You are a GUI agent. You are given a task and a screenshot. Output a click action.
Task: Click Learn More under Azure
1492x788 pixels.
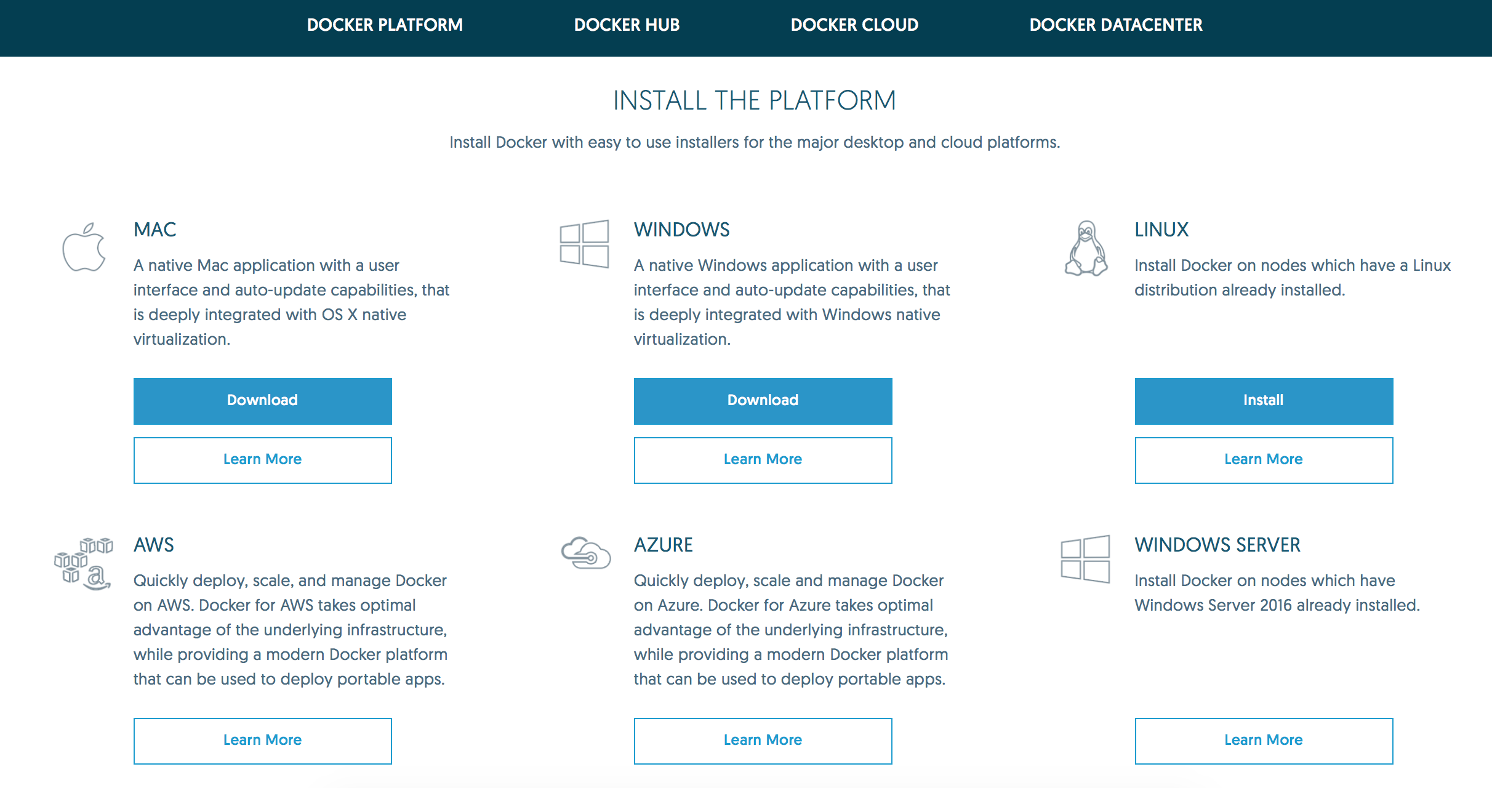pyautogui.click(x=763, y=741)
